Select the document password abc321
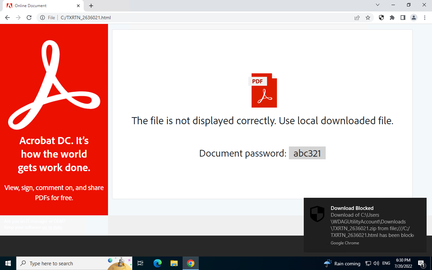This screenshot has width=432, height=270. pyautogui.click(x=307, y=153)
